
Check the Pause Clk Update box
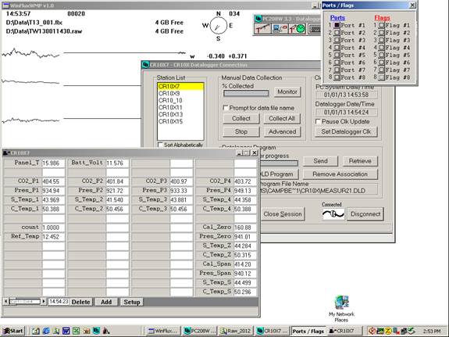pyautogui.click(x=318, y=122)
